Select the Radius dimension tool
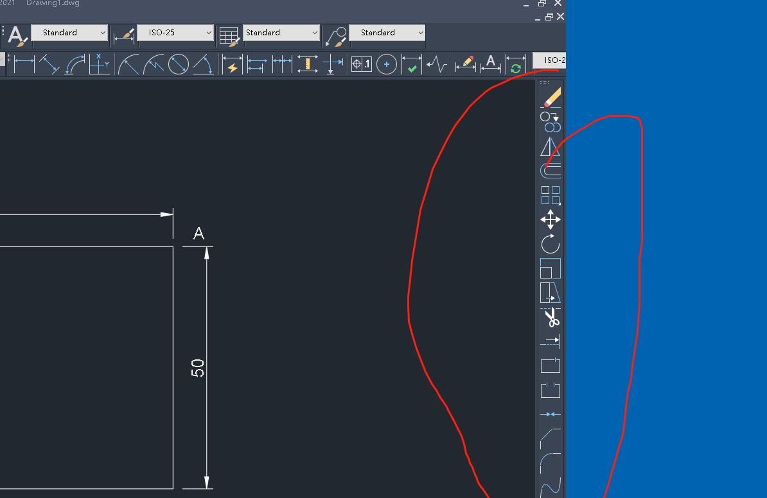 128,64
